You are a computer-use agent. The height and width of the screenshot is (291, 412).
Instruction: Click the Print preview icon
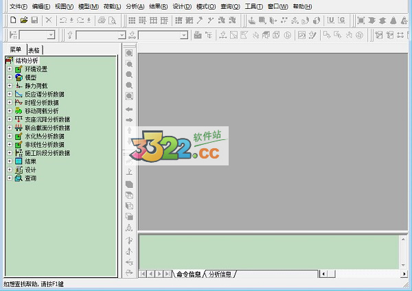pyautogui.click(x=112, y=20)
